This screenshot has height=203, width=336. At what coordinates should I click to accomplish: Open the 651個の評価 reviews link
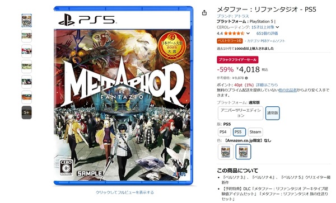267,34
